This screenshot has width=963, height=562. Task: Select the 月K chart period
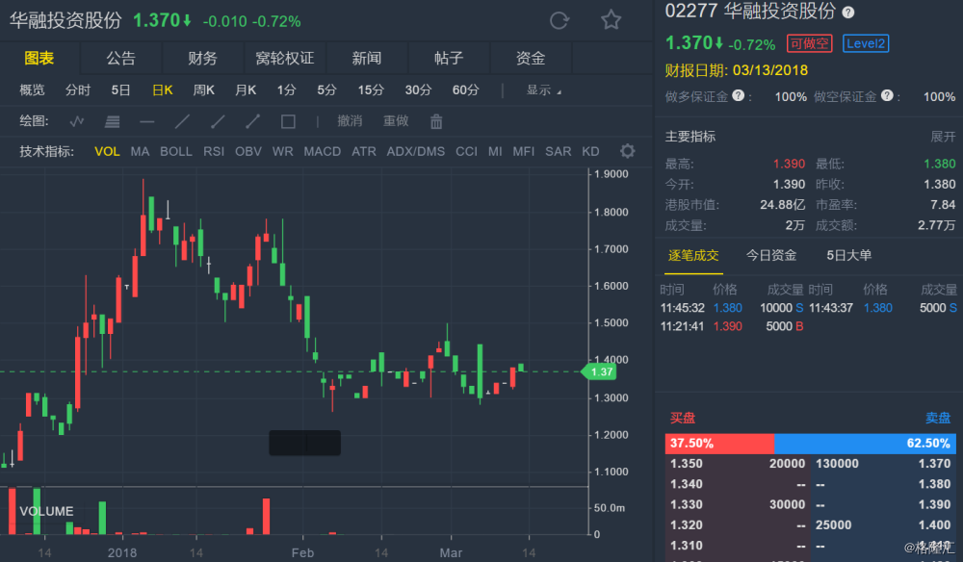click(x=246, y=90)
